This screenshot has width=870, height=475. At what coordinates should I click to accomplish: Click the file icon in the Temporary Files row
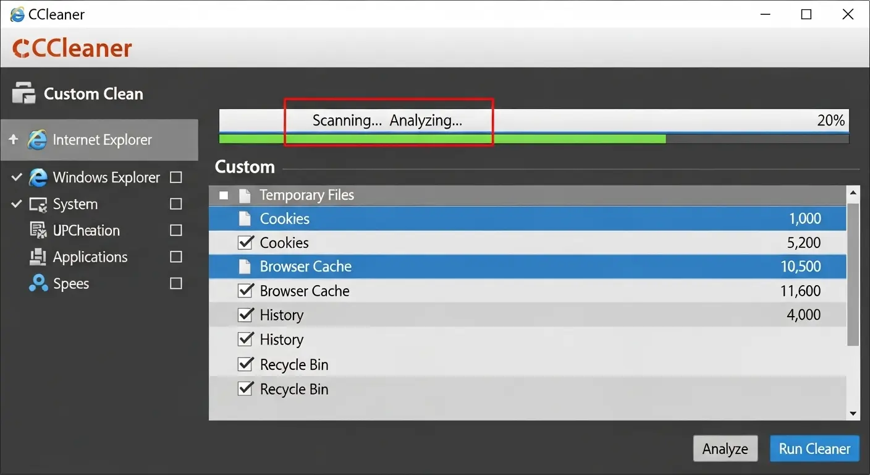245,195
